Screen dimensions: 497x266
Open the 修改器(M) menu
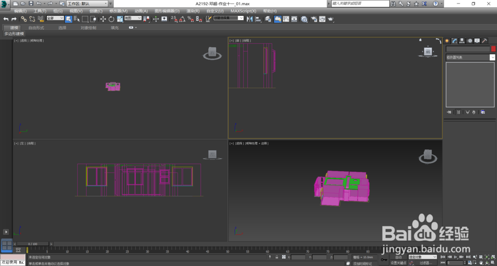click(x=119, y=11)
